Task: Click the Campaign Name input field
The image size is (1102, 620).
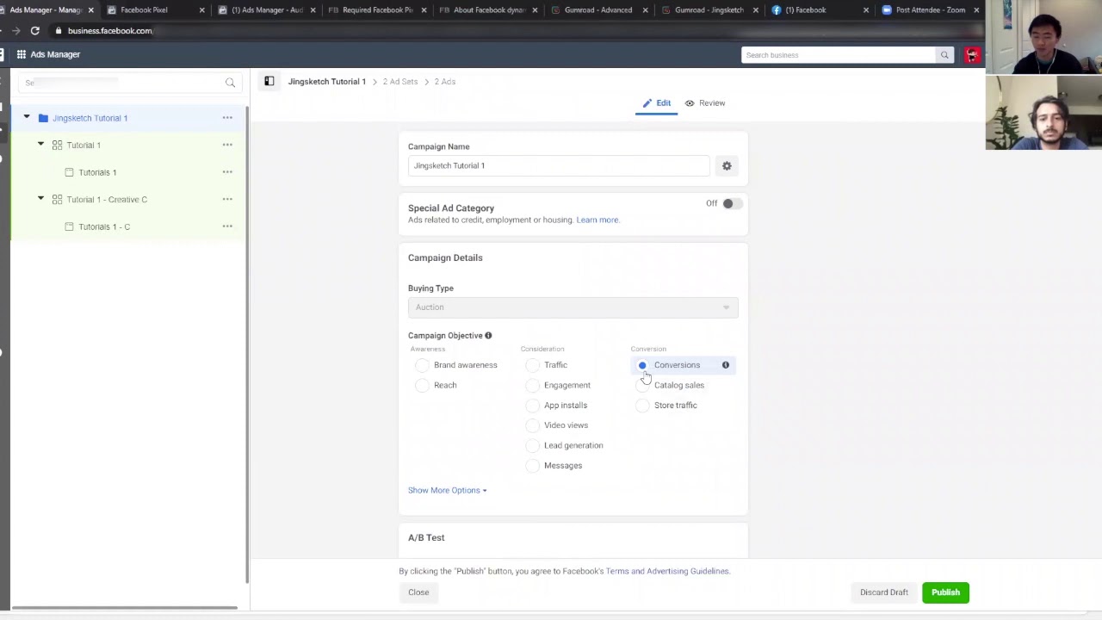Action: [559, 165]
